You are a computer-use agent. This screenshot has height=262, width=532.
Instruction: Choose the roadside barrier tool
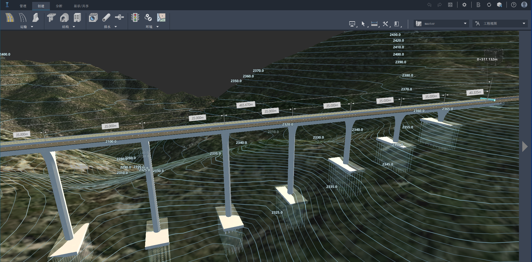[35, 18]
